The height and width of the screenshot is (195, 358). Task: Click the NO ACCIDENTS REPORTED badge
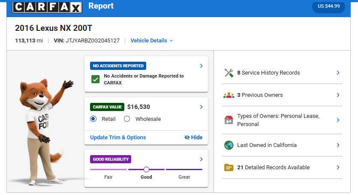pos(118,66)
